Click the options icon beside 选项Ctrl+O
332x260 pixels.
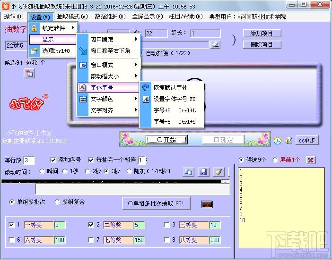click(35, 51)
